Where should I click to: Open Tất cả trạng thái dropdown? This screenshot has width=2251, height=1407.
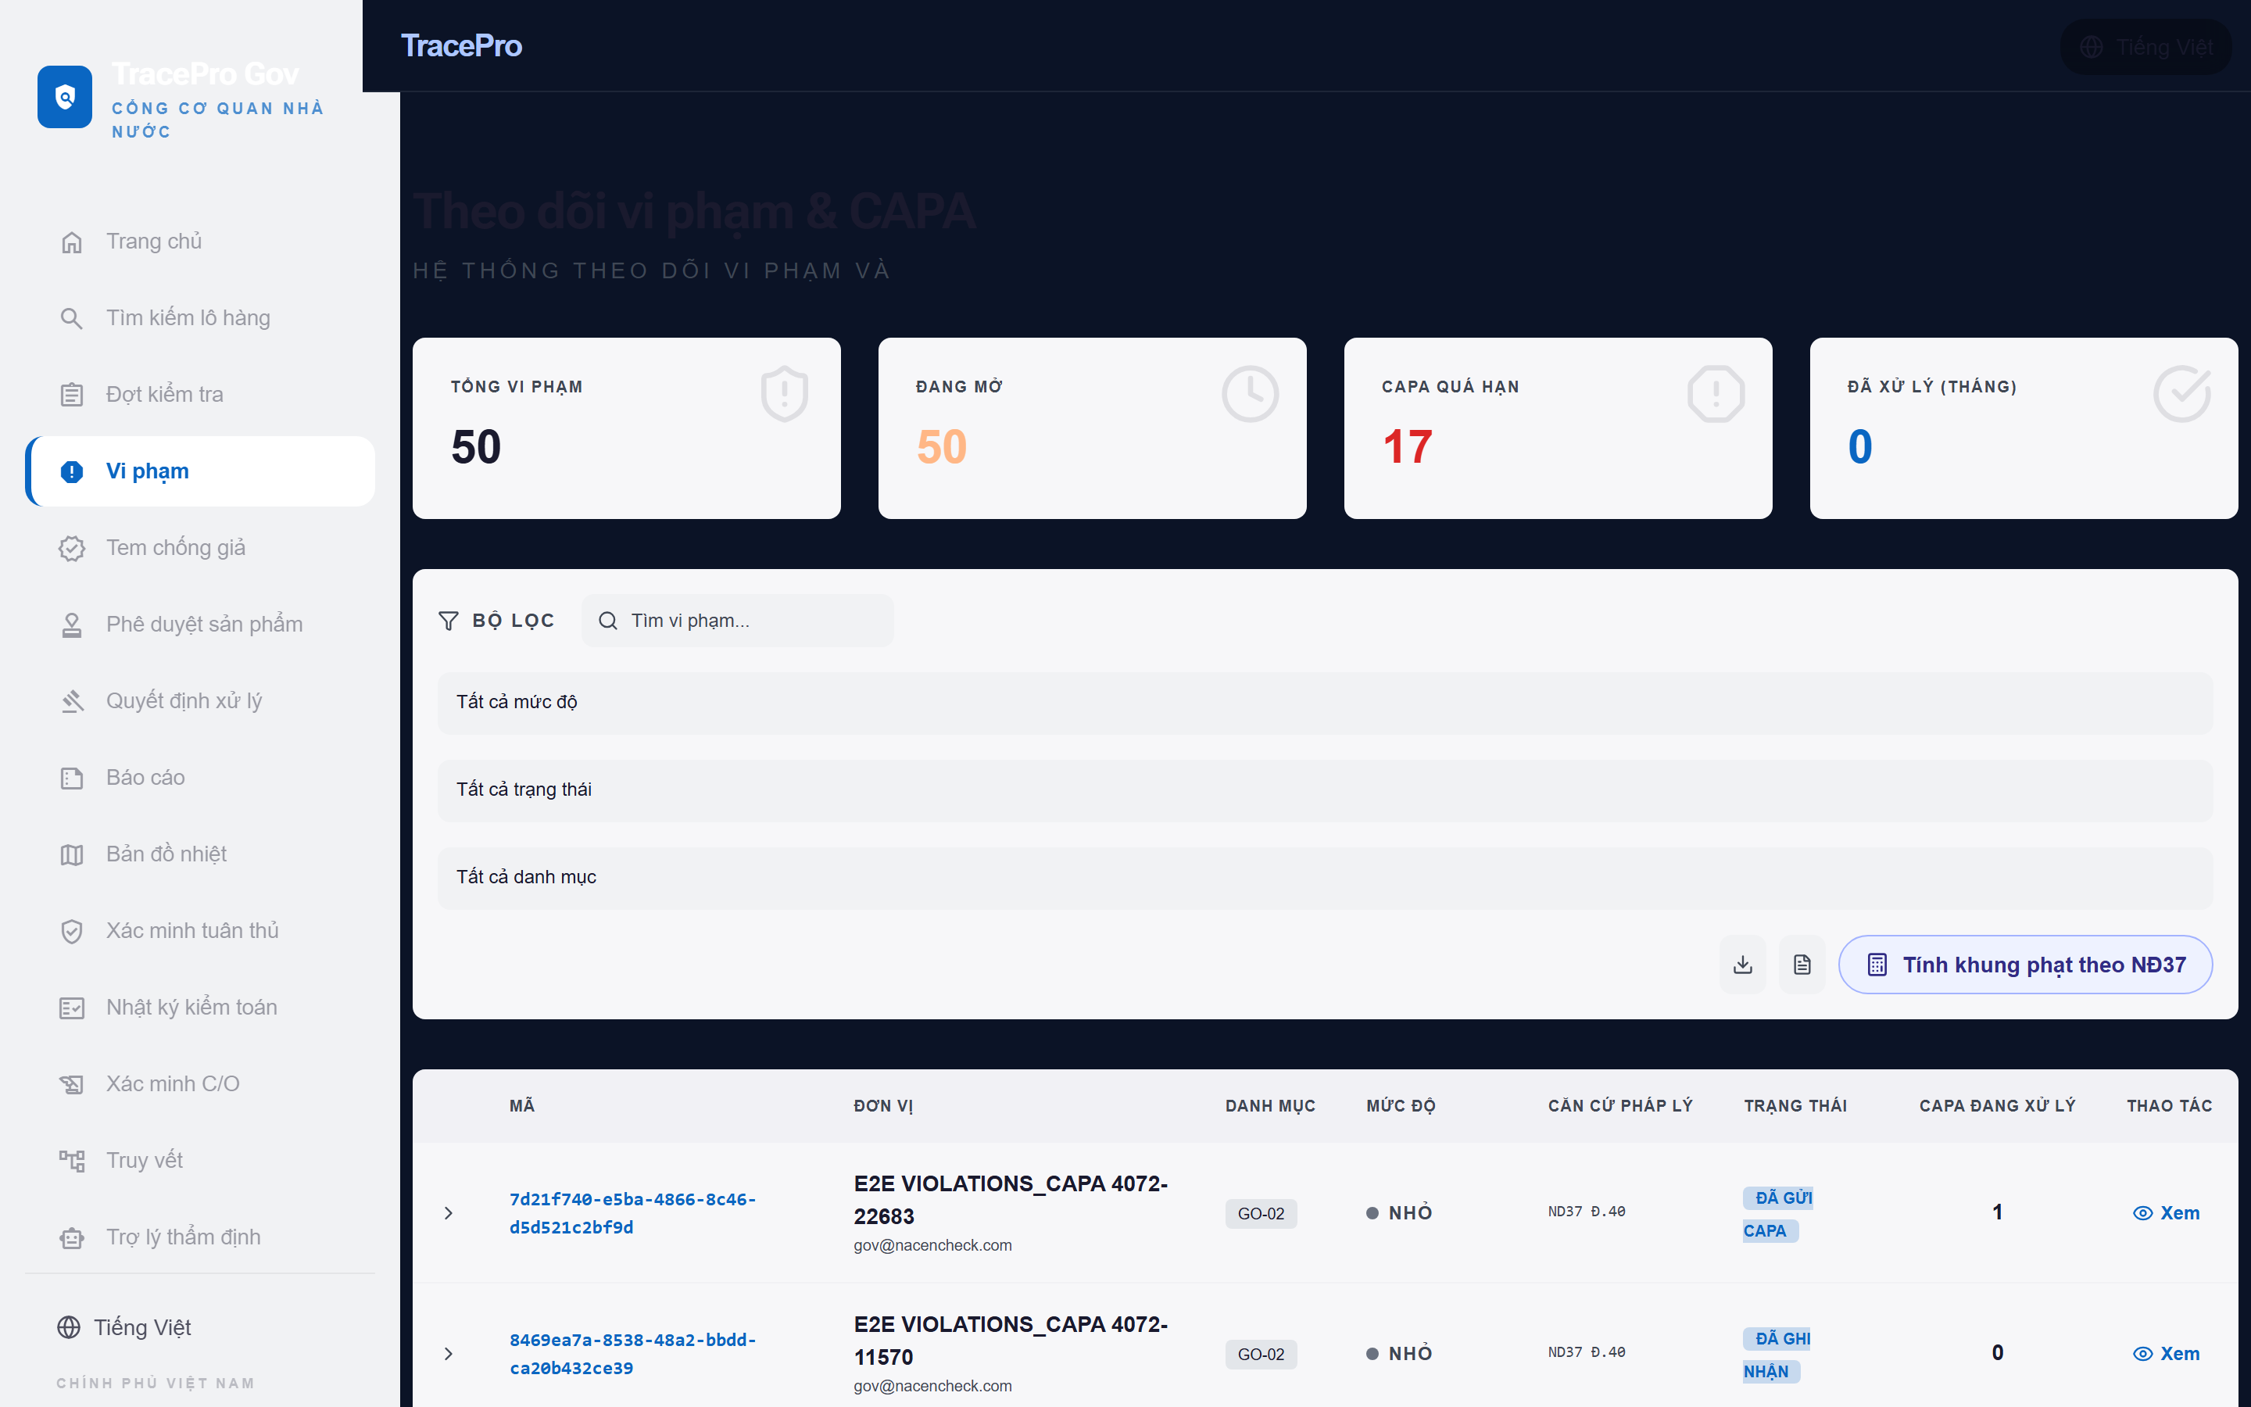pyautogui.click(x=1325, y=790)
